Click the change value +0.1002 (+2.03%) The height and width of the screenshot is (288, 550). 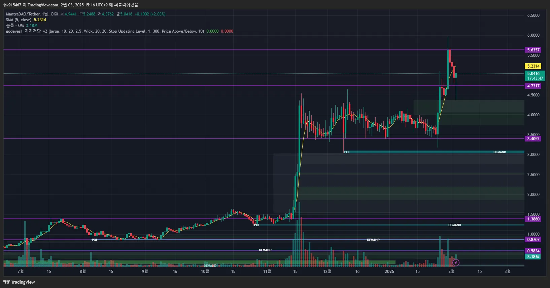(150, 14)
